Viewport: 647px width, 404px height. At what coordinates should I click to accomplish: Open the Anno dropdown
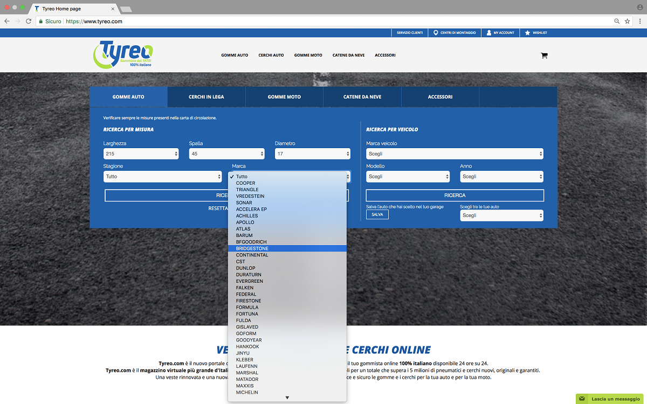502,177
